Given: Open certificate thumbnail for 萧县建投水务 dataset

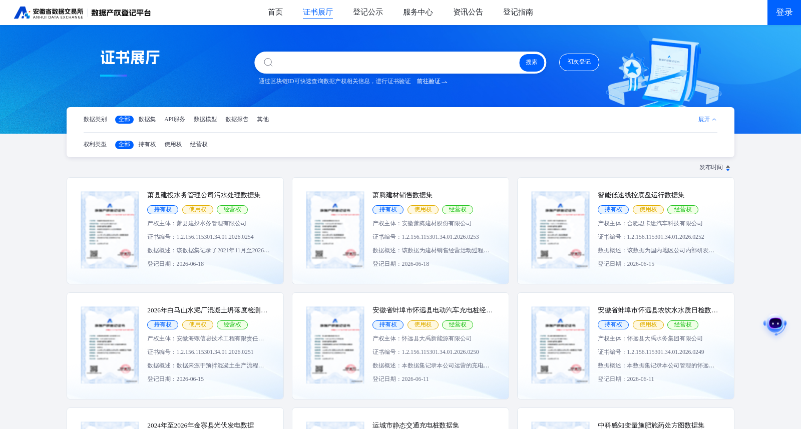Looking at the screenshot, I should tap(110, 230).
